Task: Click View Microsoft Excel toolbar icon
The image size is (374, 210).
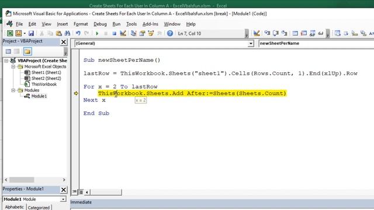Action: 10,33
